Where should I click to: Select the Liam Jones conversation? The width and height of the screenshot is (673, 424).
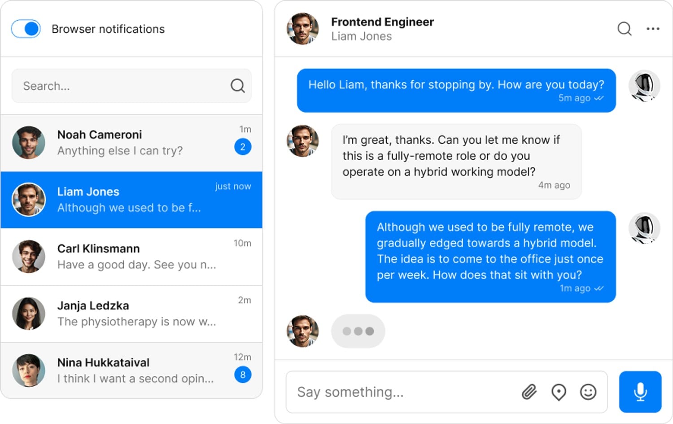point(131,200)
